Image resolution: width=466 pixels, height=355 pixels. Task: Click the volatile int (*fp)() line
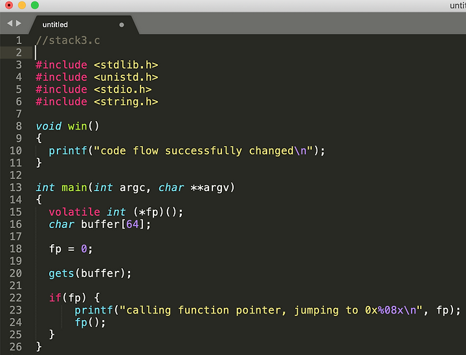(116, 212)
